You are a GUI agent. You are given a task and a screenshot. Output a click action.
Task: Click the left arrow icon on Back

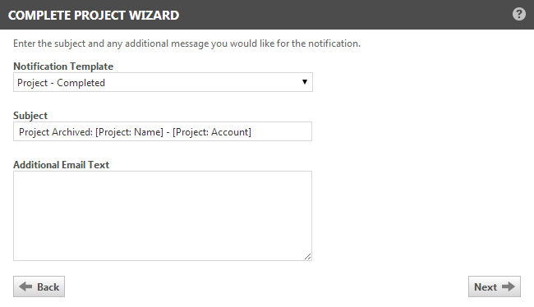pos(25,286)
